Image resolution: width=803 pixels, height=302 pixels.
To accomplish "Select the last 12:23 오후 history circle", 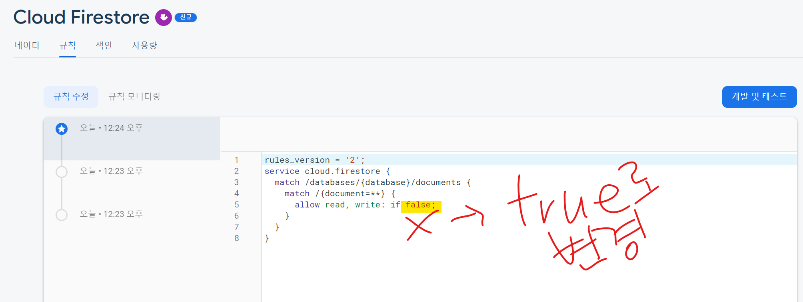I will coord(62,215).
